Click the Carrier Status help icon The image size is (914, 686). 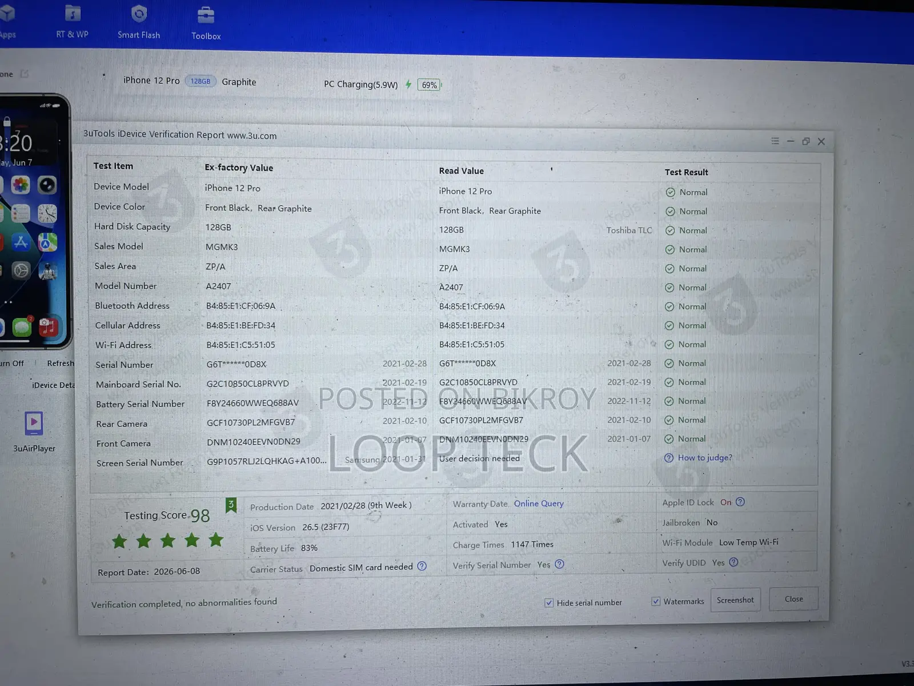422,566
